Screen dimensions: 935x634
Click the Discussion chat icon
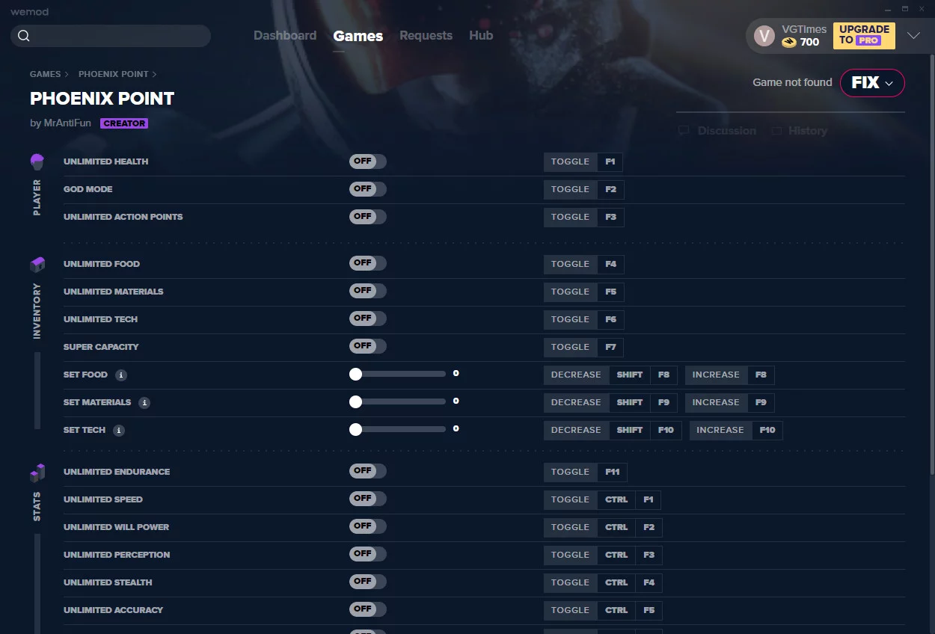tap(684, 131)
